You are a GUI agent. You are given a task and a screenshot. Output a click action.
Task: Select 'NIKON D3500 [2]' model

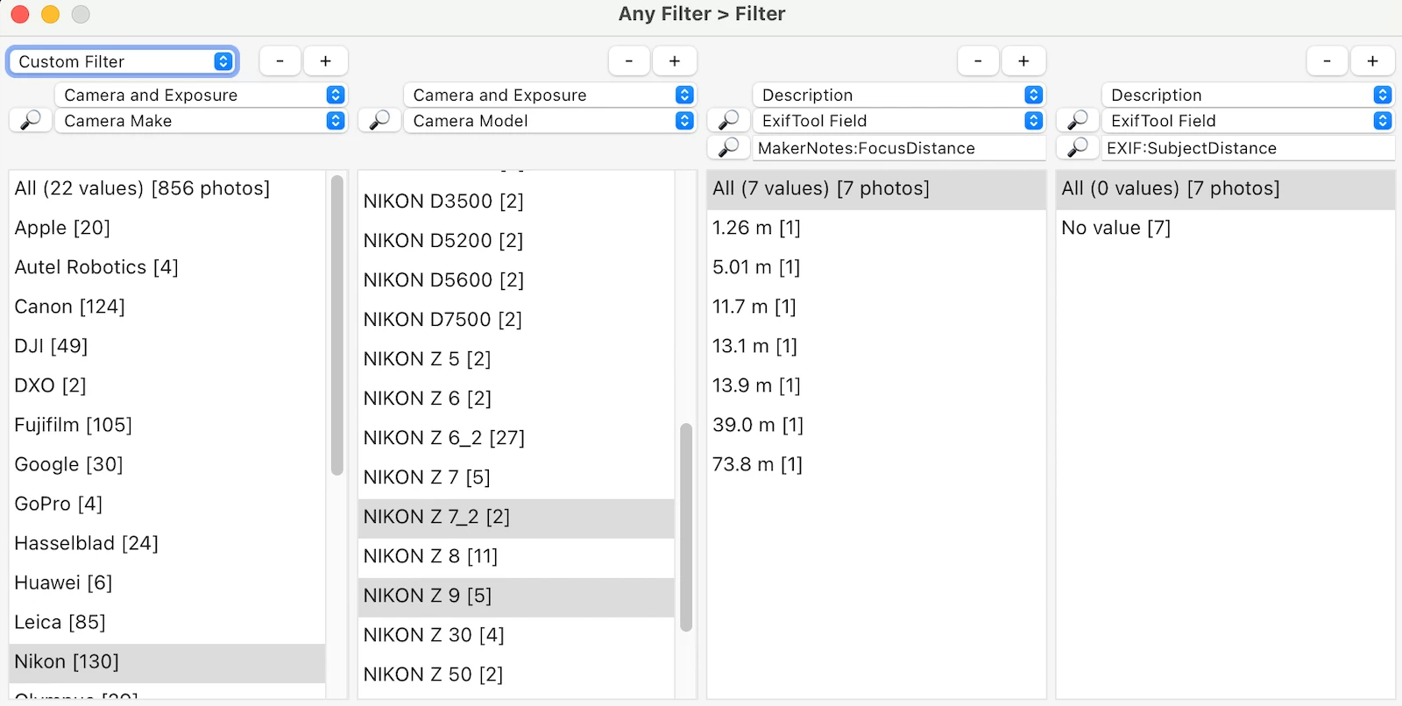coord(516,201)
